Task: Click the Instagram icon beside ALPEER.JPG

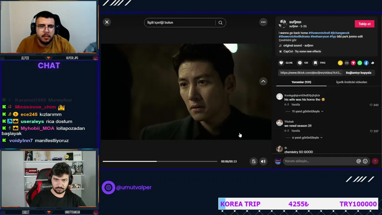Action: 95,58
